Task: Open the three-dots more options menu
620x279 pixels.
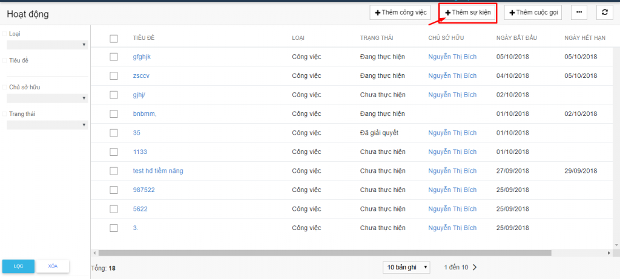Action: click(579, 12)
